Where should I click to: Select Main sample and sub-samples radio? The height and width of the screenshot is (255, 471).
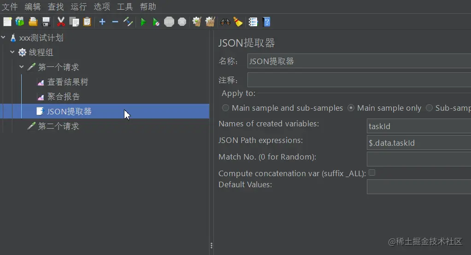(x=225, y=107)
